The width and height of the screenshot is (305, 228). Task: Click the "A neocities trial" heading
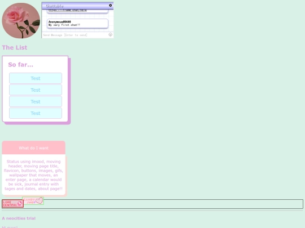(19, 218)
